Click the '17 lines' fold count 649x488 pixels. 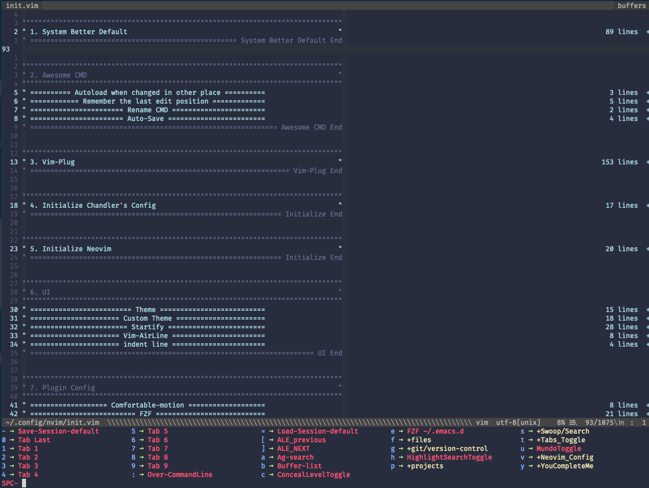[621, 206]
